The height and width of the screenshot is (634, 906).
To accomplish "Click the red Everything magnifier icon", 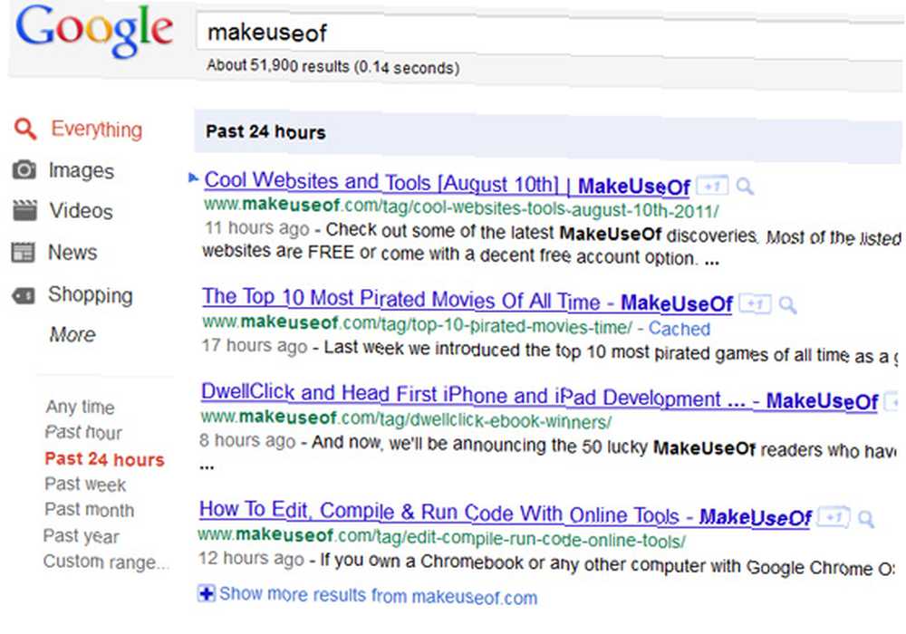I will coord(24,129).
